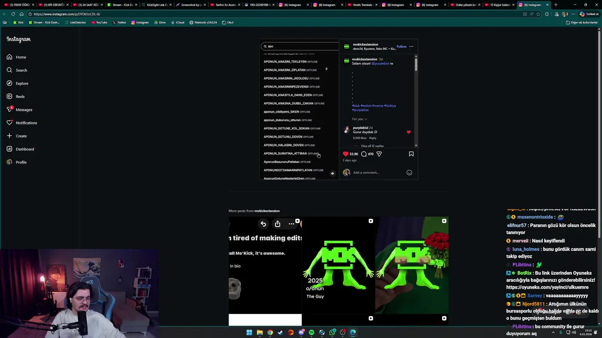The width and height of the screenshot is (602, 338).
Task: Click the #kick hashtag
Action: pos(356,106)
